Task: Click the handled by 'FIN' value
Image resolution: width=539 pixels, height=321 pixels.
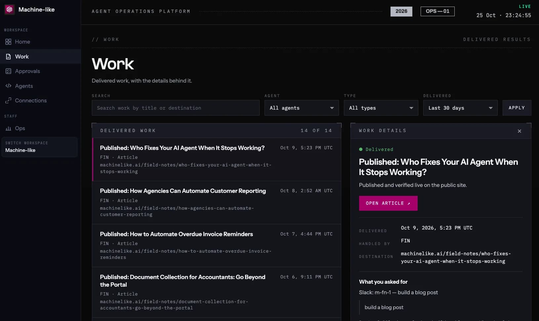Action: click(x=405, y=241)
